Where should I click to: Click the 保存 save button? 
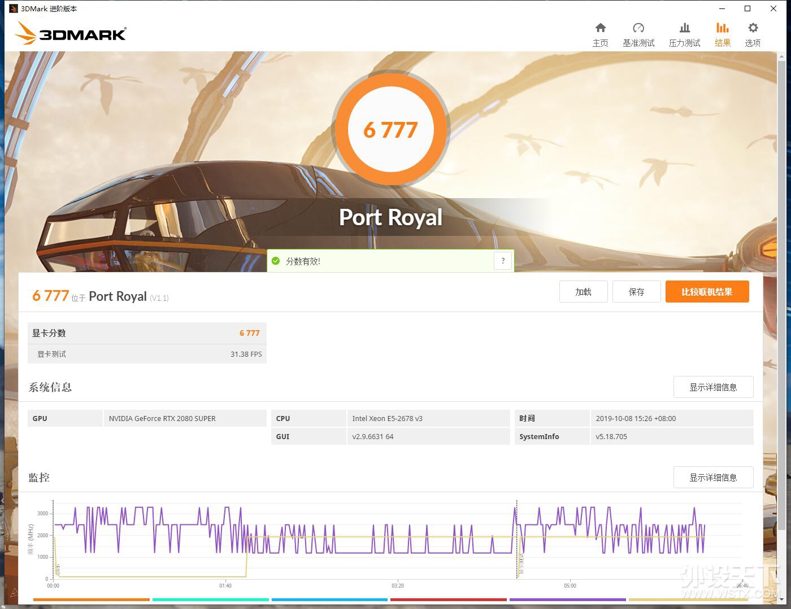point(636,292)
